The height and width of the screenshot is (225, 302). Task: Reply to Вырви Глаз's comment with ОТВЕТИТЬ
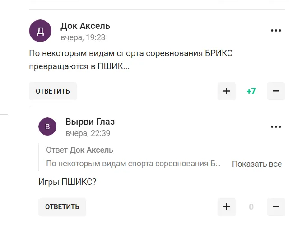tap(62, 207)
